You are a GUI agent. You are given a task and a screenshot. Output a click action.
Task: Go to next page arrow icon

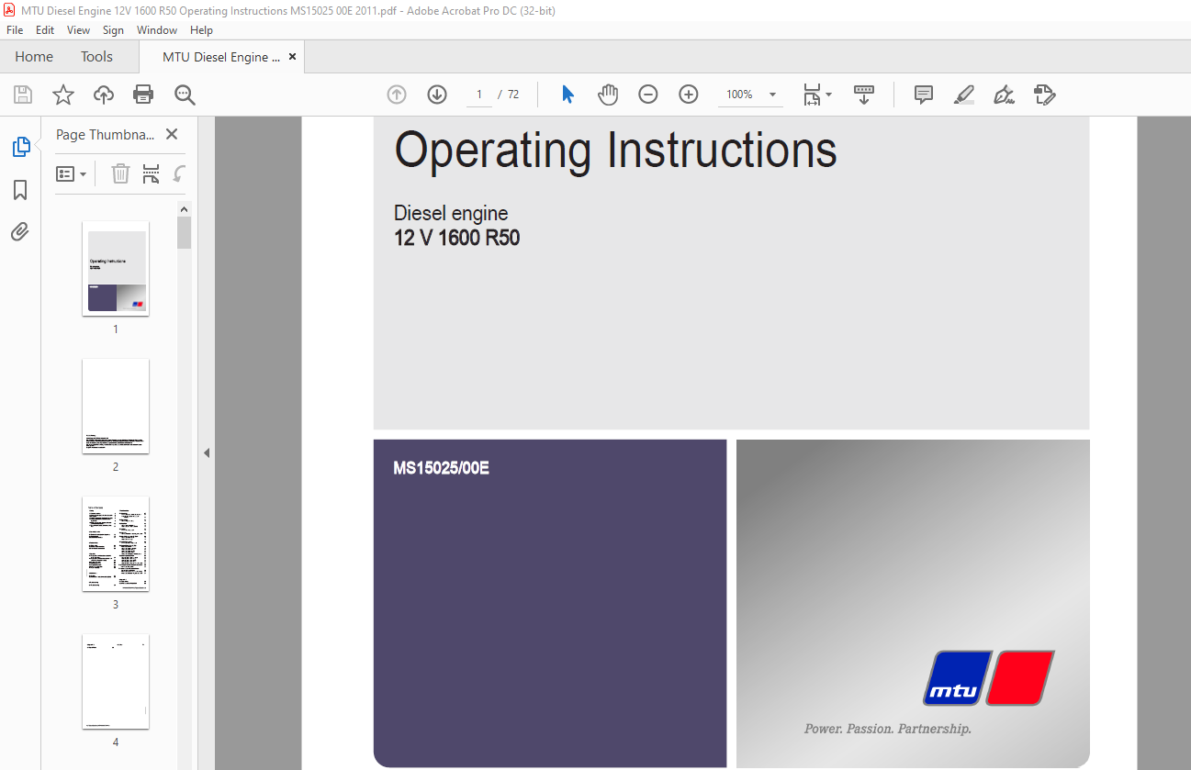[437, 95]
